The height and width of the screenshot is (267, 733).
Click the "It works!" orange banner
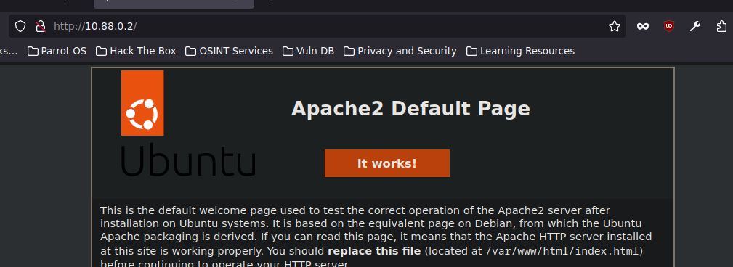click(387, 163)
